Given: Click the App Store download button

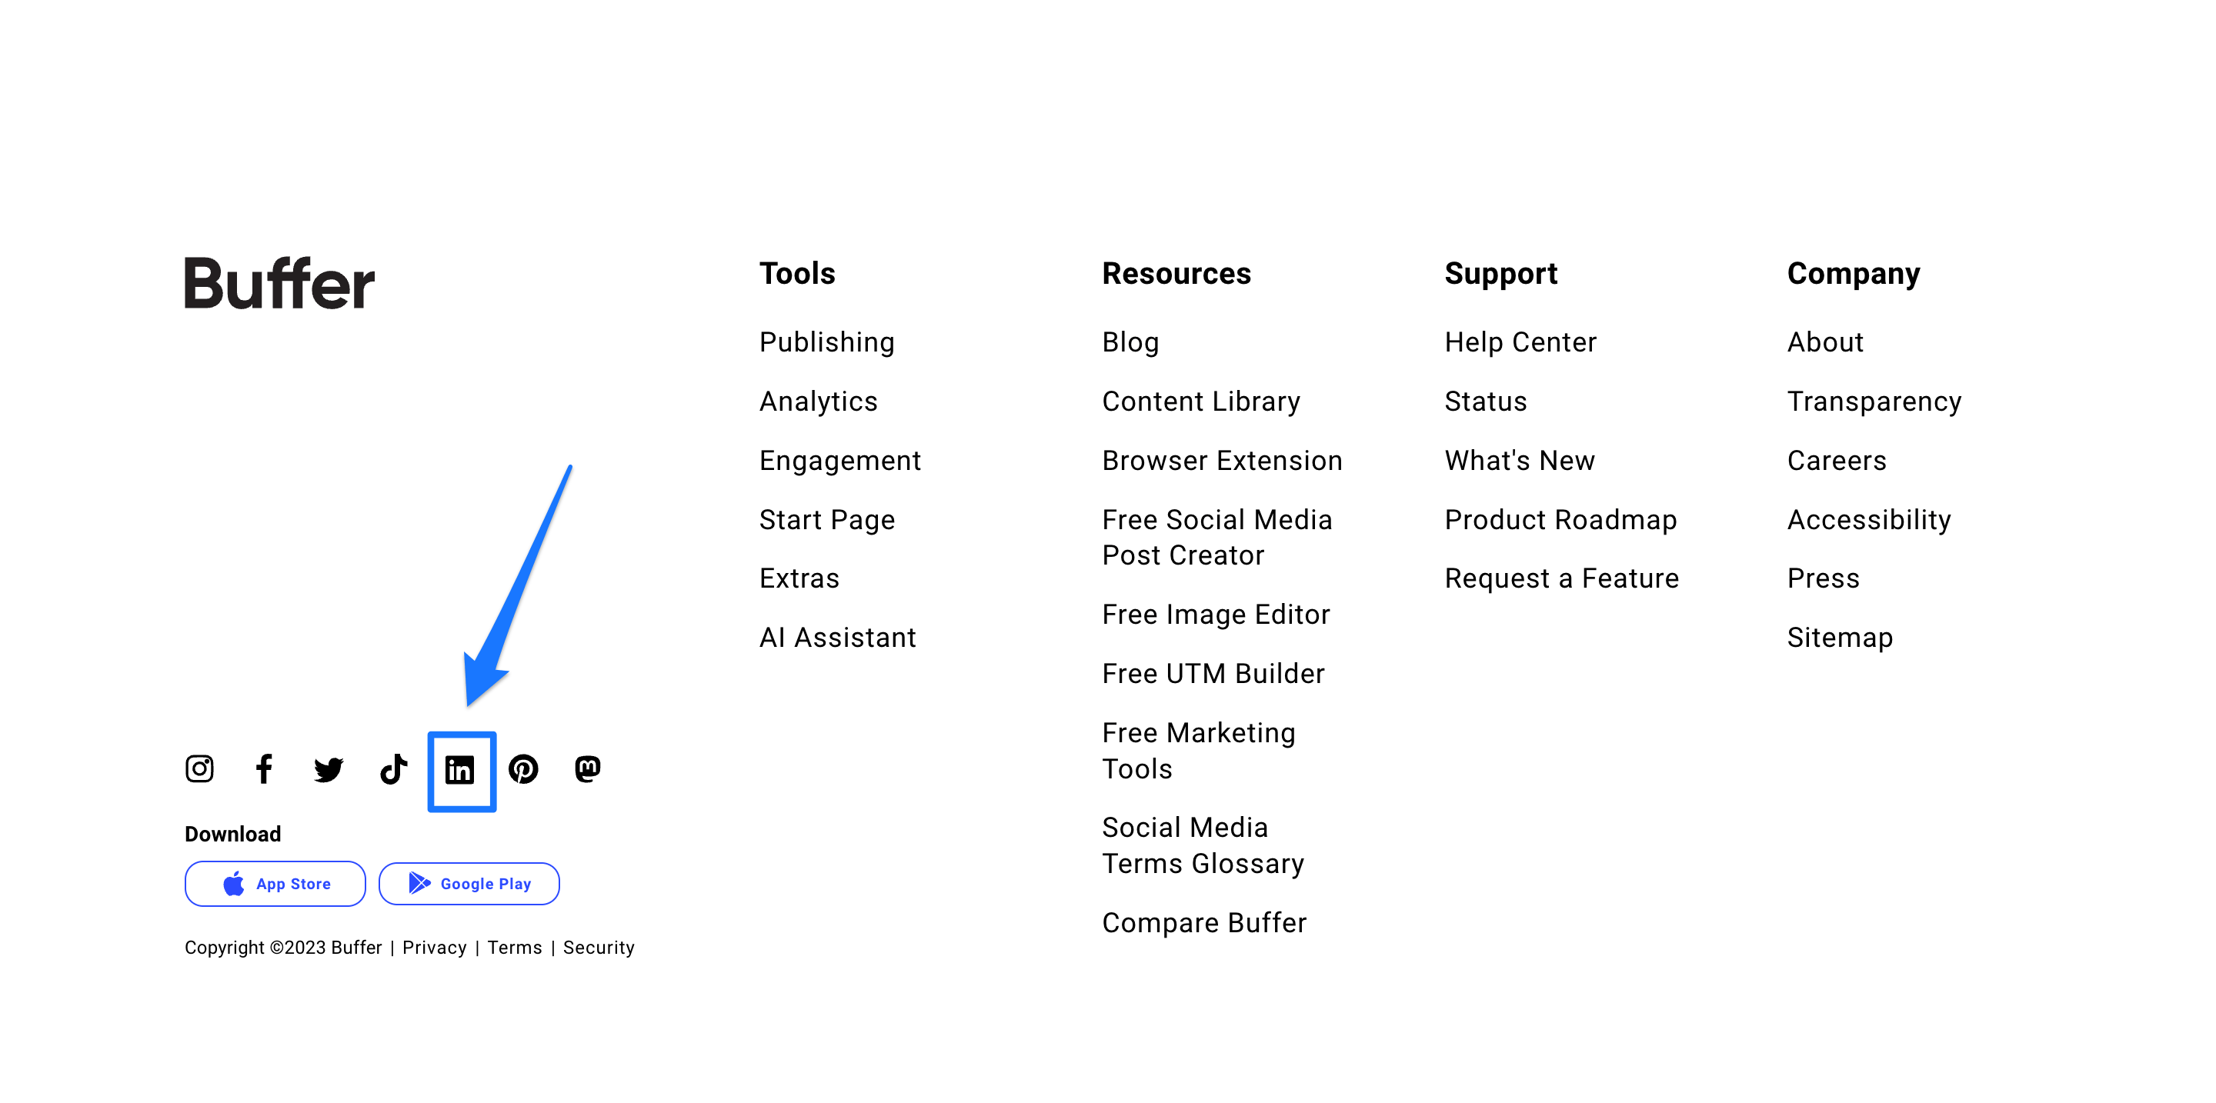Looking at the screenshot, I should click(275, 883).
